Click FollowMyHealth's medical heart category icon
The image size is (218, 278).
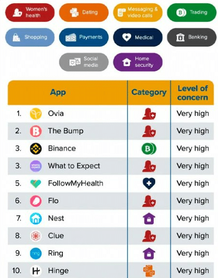point(149,184)
